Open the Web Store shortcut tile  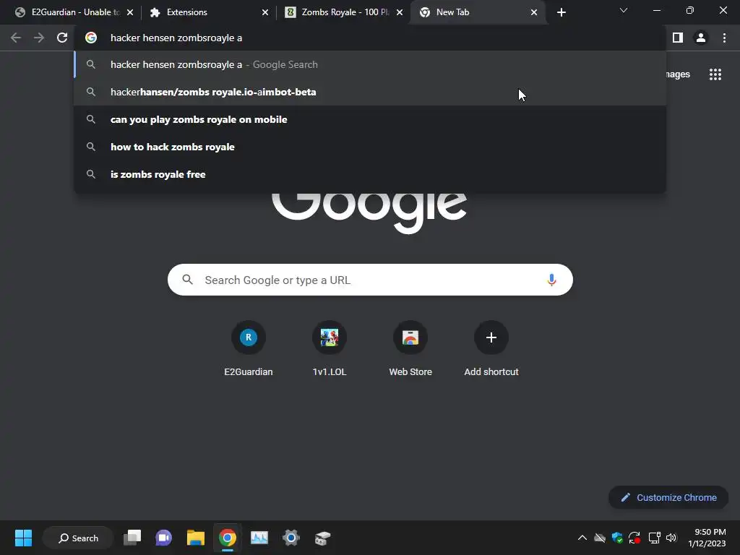click(410, 348)
